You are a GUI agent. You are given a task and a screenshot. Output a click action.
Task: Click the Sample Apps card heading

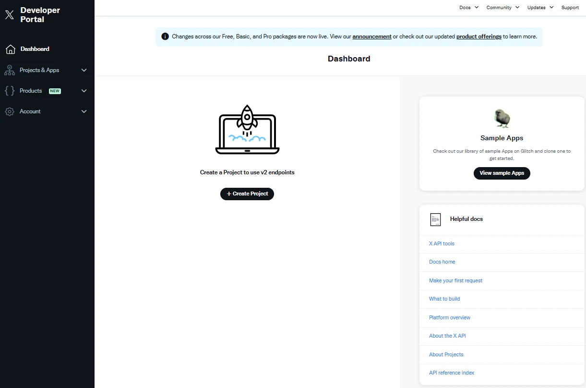point(502,138)
